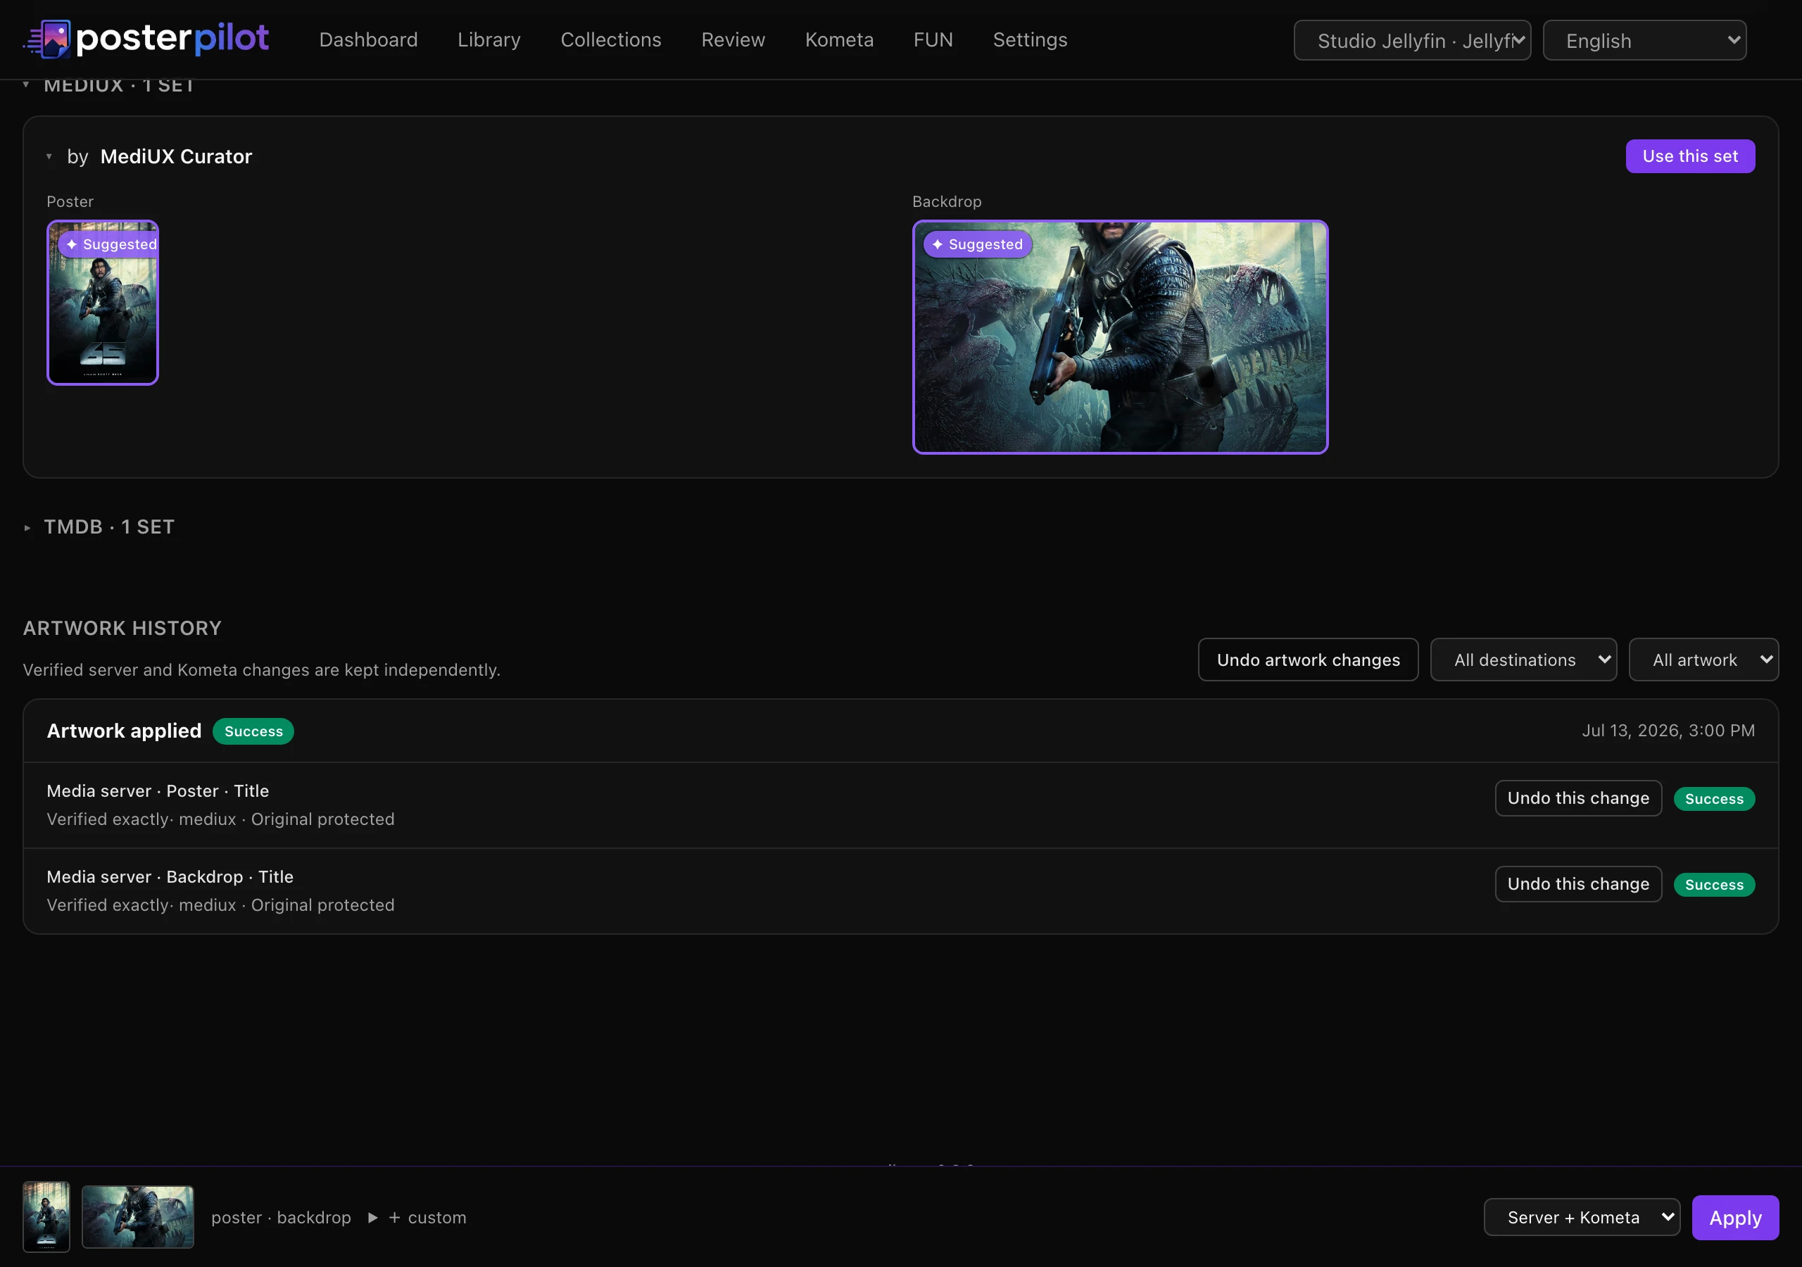Click the 'poster · backdrop' selection summary

281,1218
